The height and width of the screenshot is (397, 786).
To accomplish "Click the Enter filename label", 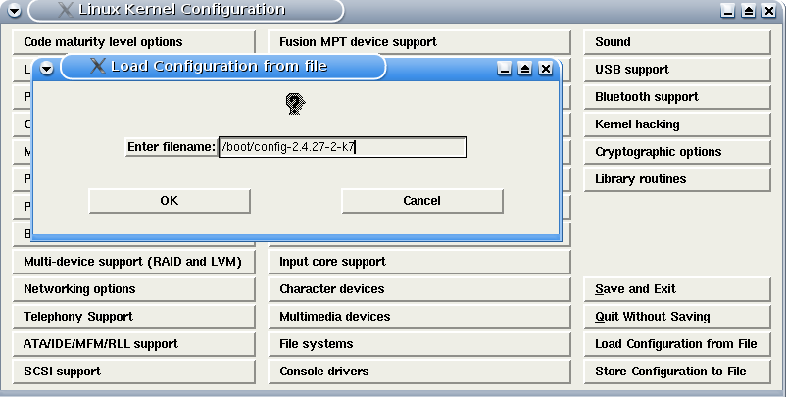I will point(172,147).
